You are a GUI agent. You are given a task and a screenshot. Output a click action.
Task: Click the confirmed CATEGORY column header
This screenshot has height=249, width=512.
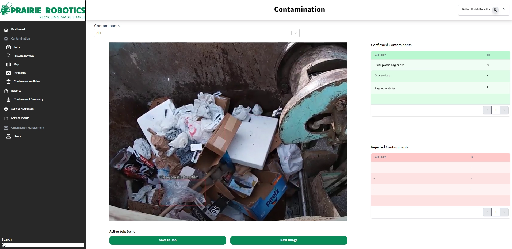380,55
